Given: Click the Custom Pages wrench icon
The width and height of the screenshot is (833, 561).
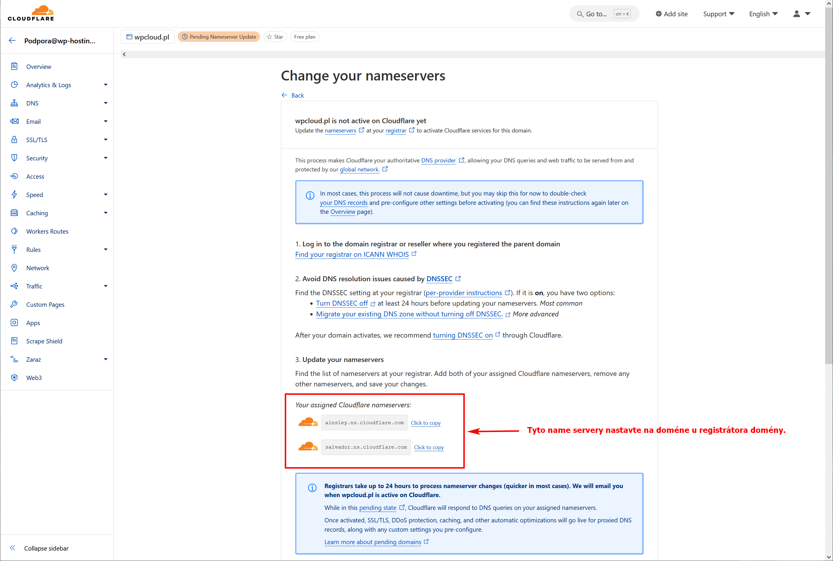Looking at the screenshot, I should (x=14, y=304).
